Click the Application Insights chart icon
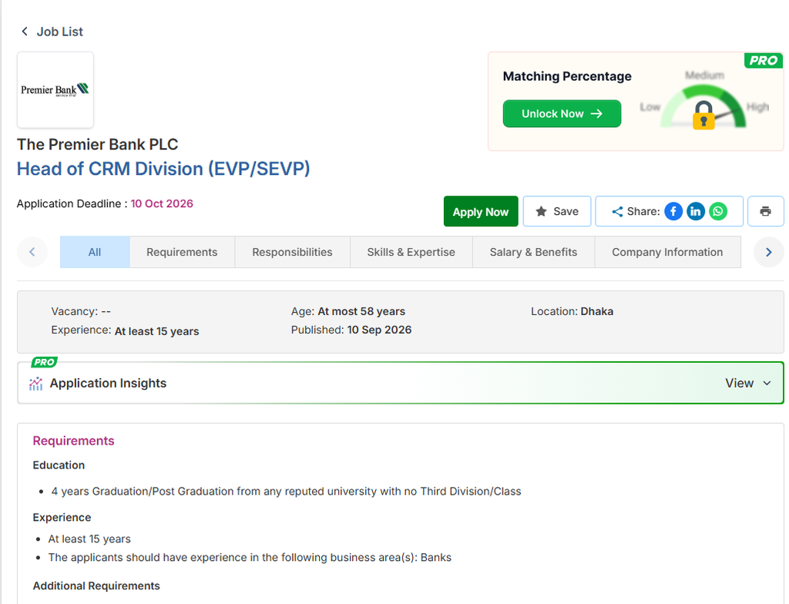The height and width of the screenshot is (604, 789). click(35, 384)
